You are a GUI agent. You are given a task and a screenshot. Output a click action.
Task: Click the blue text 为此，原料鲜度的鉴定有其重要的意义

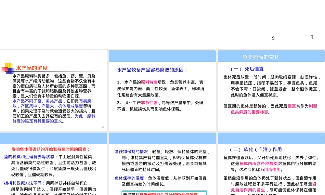[54, 119]
